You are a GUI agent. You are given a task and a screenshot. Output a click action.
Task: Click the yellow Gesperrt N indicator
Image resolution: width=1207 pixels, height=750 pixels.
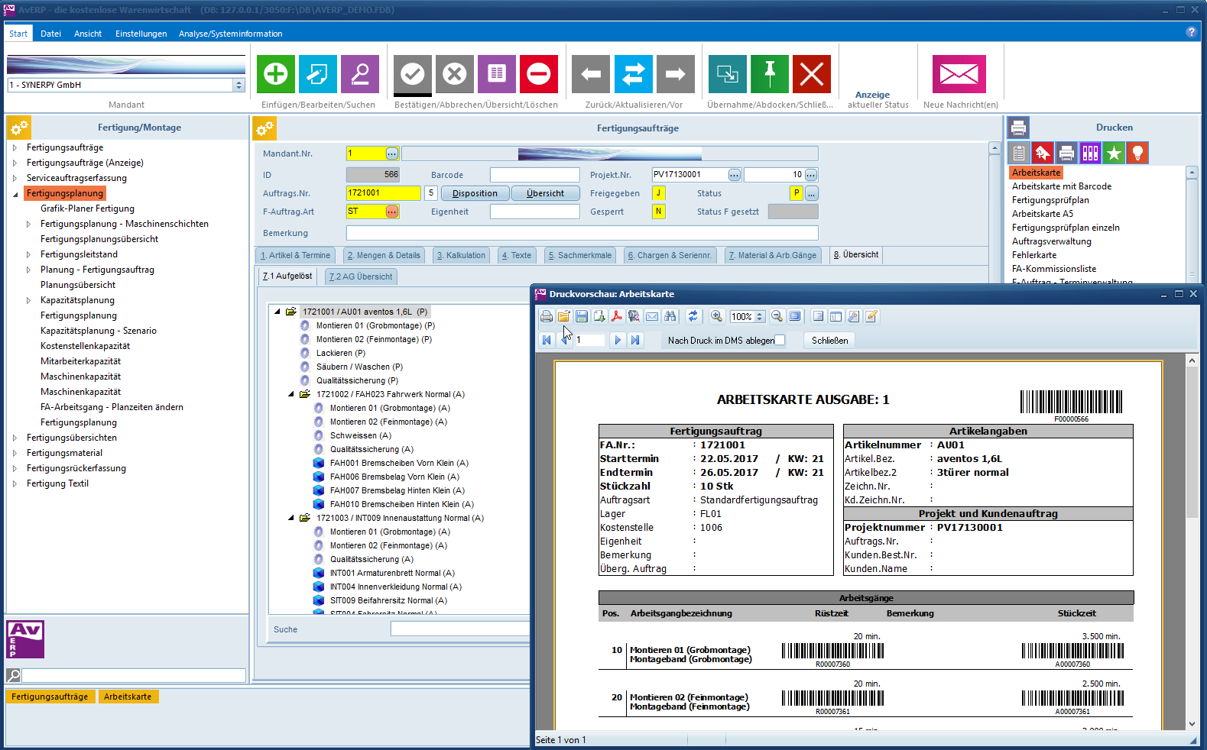click(658, 212)
